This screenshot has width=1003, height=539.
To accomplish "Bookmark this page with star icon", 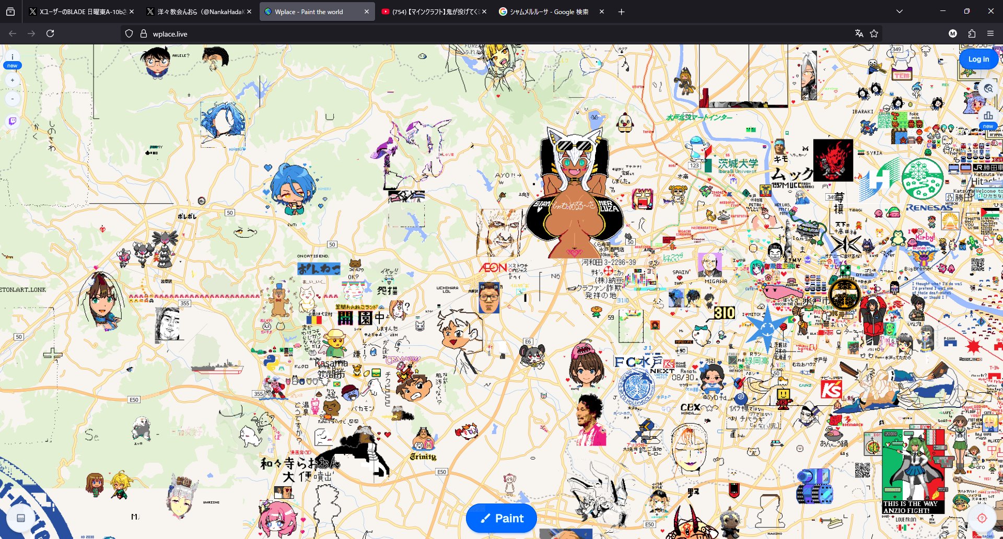I will coord(874,34).
